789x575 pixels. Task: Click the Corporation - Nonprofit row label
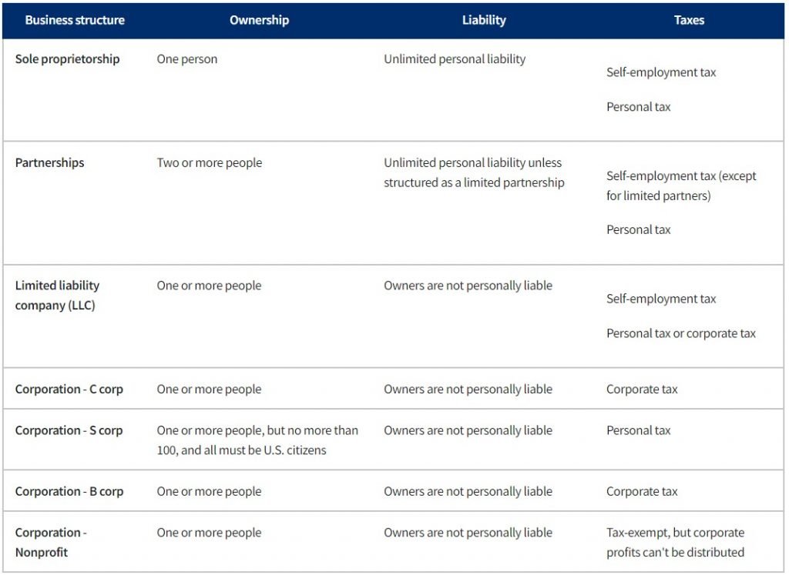[51, 542]
